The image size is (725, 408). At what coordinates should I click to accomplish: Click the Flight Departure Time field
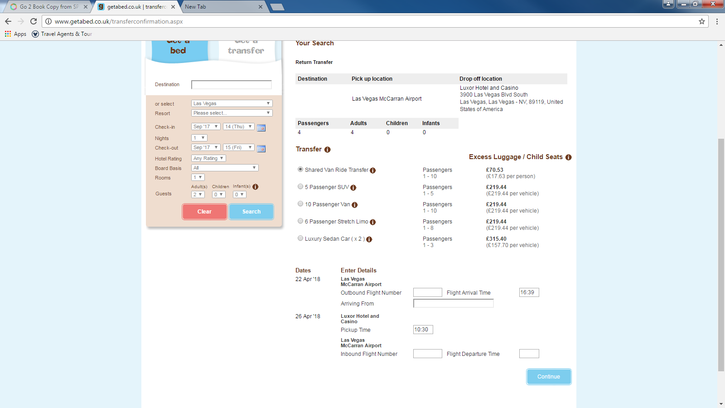pos(529,354)
